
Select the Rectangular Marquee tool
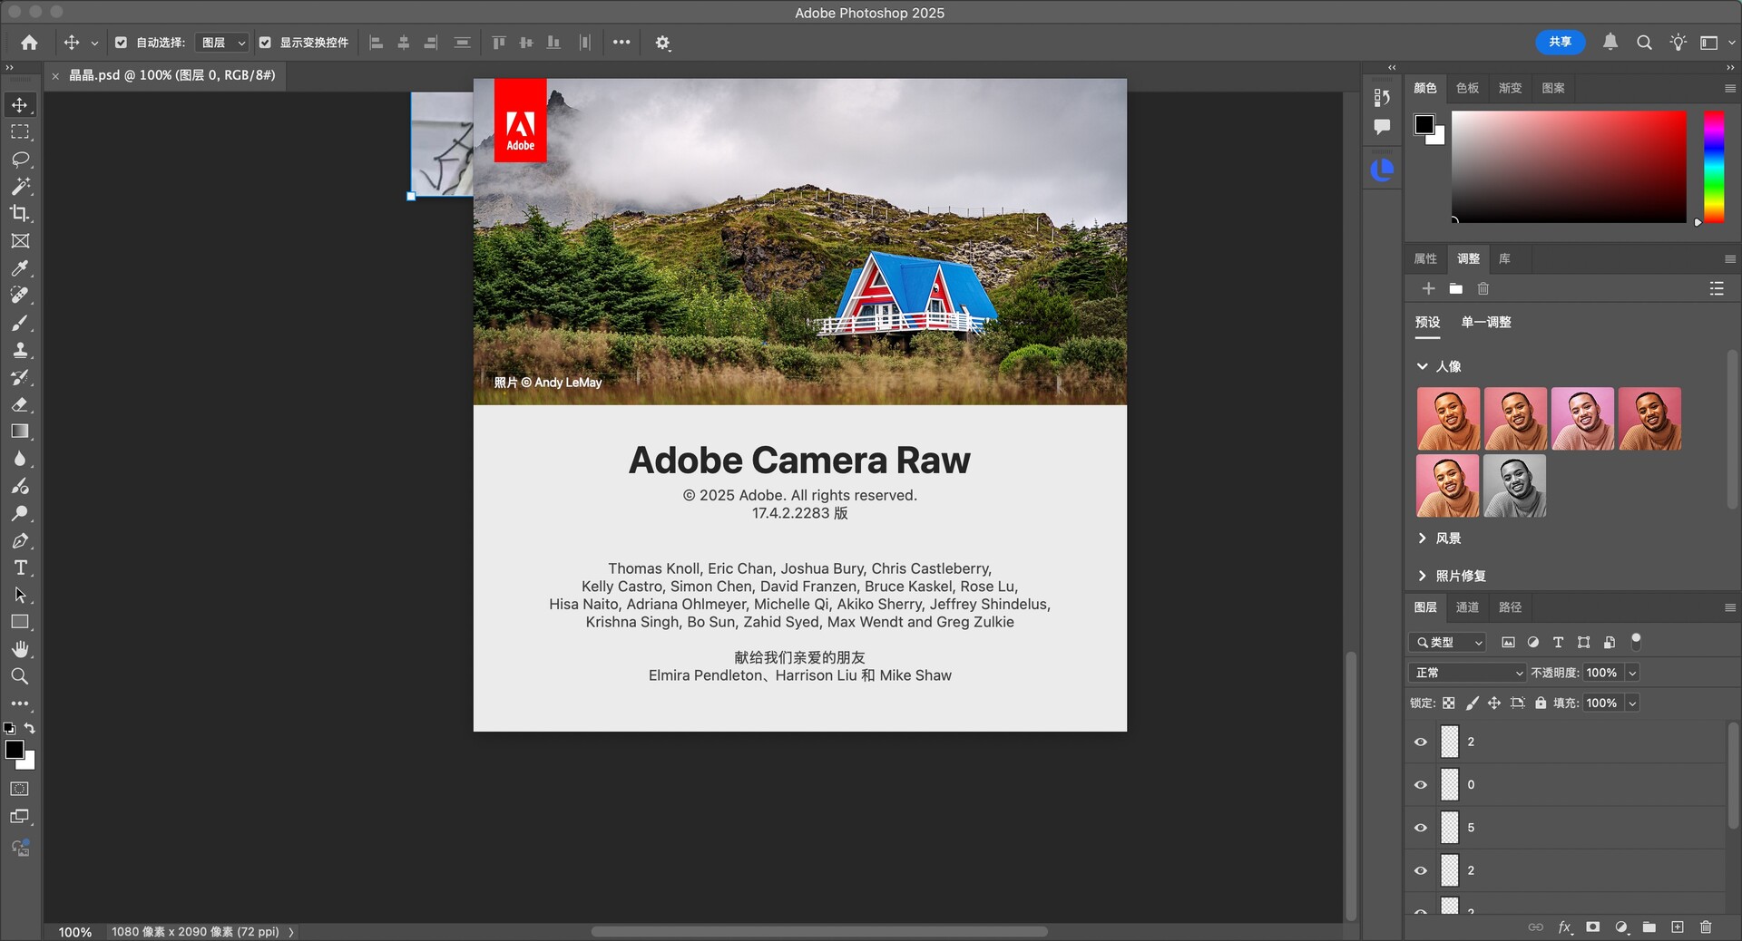(20, 132)
